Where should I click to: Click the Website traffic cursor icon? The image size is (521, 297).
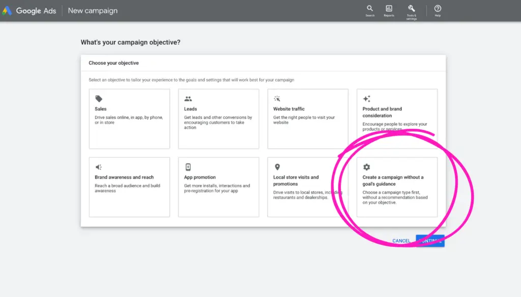coord(277,99)
